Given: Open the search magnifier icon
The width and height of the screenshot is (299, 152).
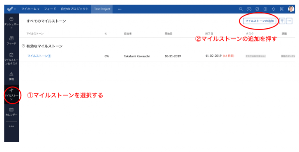Looking at the screenshot, I should 241,9.
